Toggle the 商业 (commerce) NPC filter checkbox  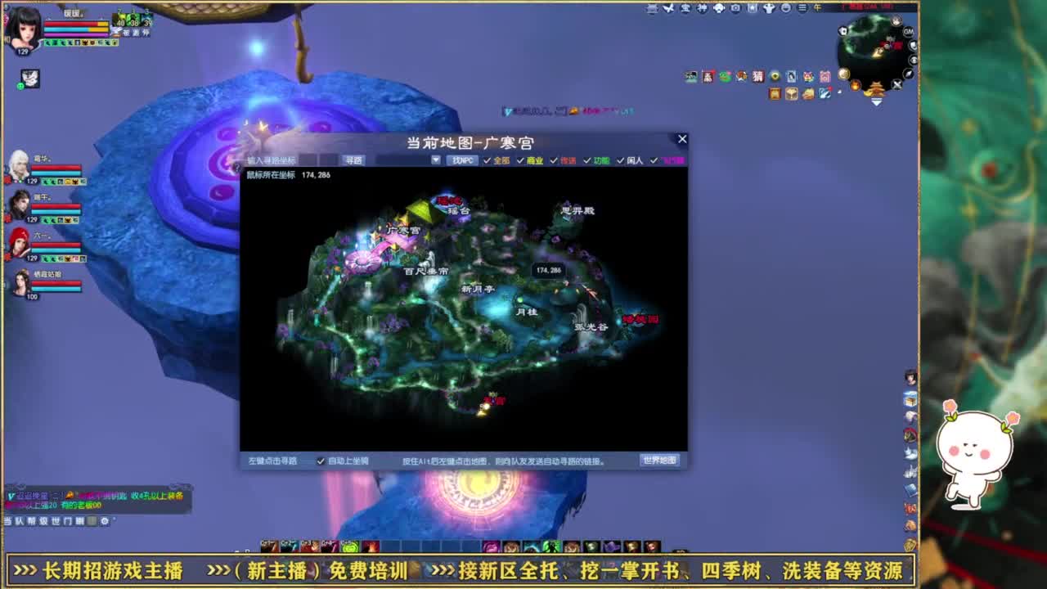click(520, 160)
